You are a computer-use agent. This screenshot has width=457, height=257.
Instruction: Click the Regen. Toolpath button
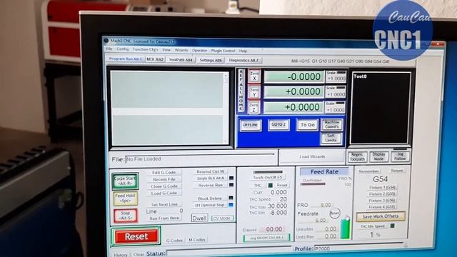pos(357,157)
